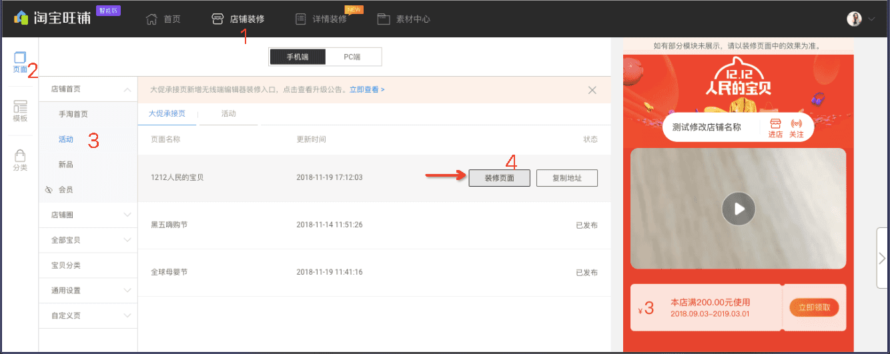The height and width of the screenshot is (354, 890).
Task: Select 新品 in the sidebar
Action: click(x=66, y=165)
